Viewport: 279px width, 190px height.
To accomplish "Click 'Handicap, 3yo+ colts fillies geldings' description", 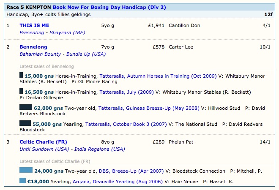I will click(x=49, y=14).
